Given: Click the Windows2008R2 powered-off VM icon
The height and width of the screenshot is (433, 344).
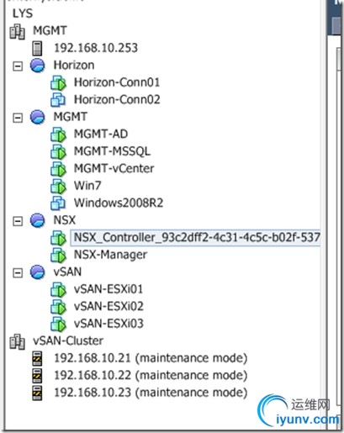Looking at the screenshot, I should pyautogui.click(x=58, y=203).
